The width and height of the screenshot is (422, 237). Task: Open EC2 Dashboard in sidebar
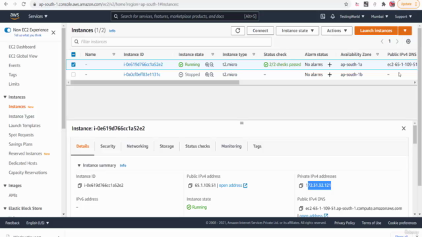click(22, 47)
